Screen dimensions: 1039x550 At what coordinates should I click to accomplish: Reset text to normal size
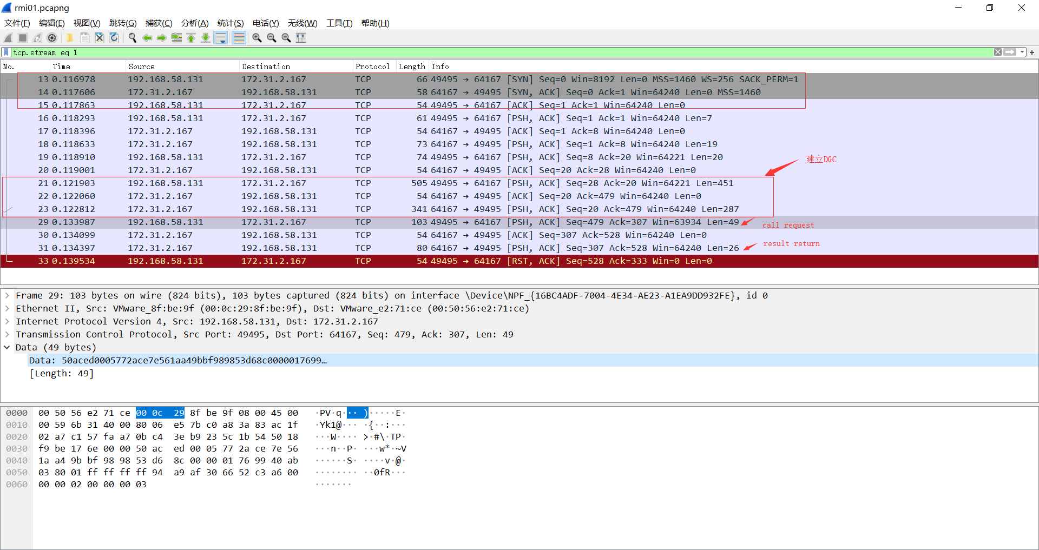tap(286, 38)
